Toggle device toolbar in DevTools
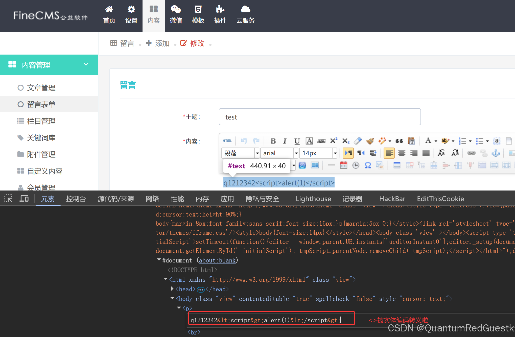Viewport: 515px width, 337px height. (x=24, y=199)
